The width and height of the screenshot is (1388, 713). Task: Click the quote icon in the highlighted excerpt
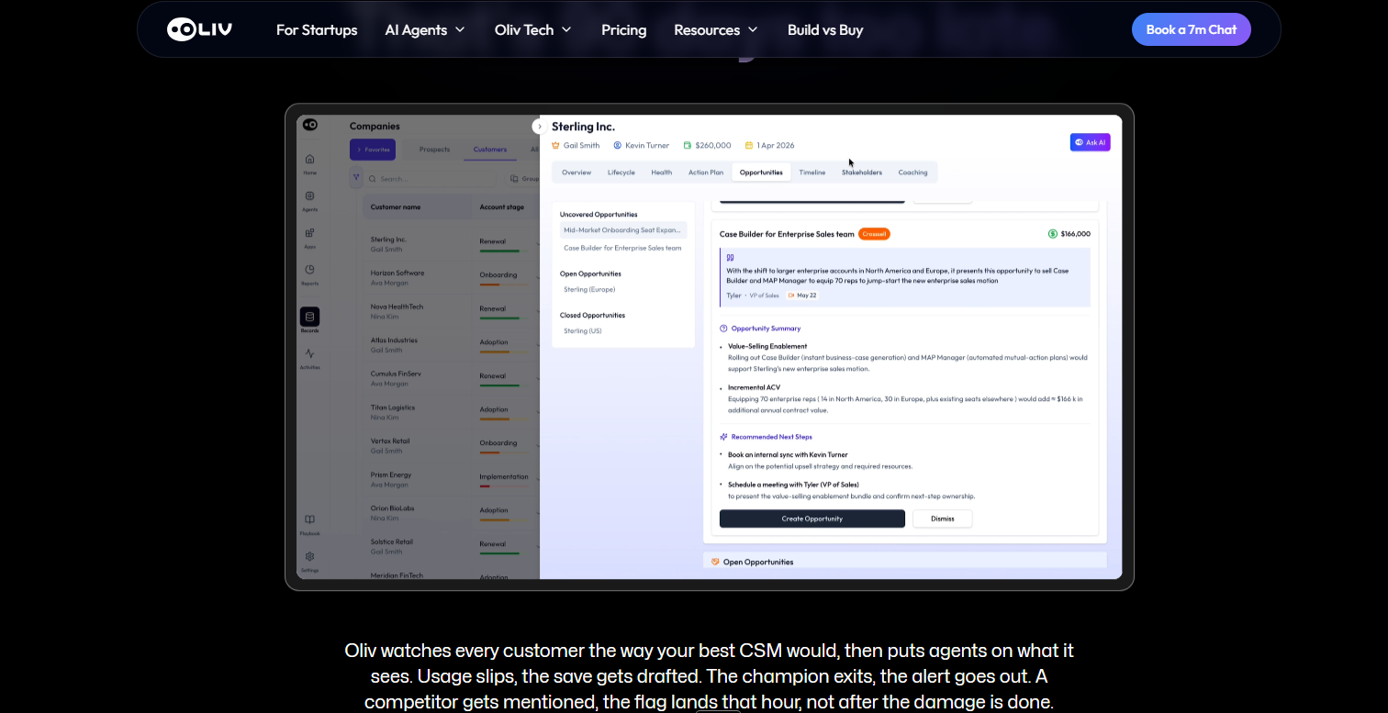731,258
